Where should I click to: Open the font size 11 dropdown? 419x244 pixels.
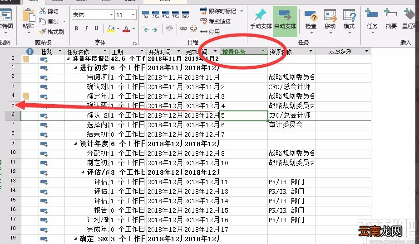(133, 14)
